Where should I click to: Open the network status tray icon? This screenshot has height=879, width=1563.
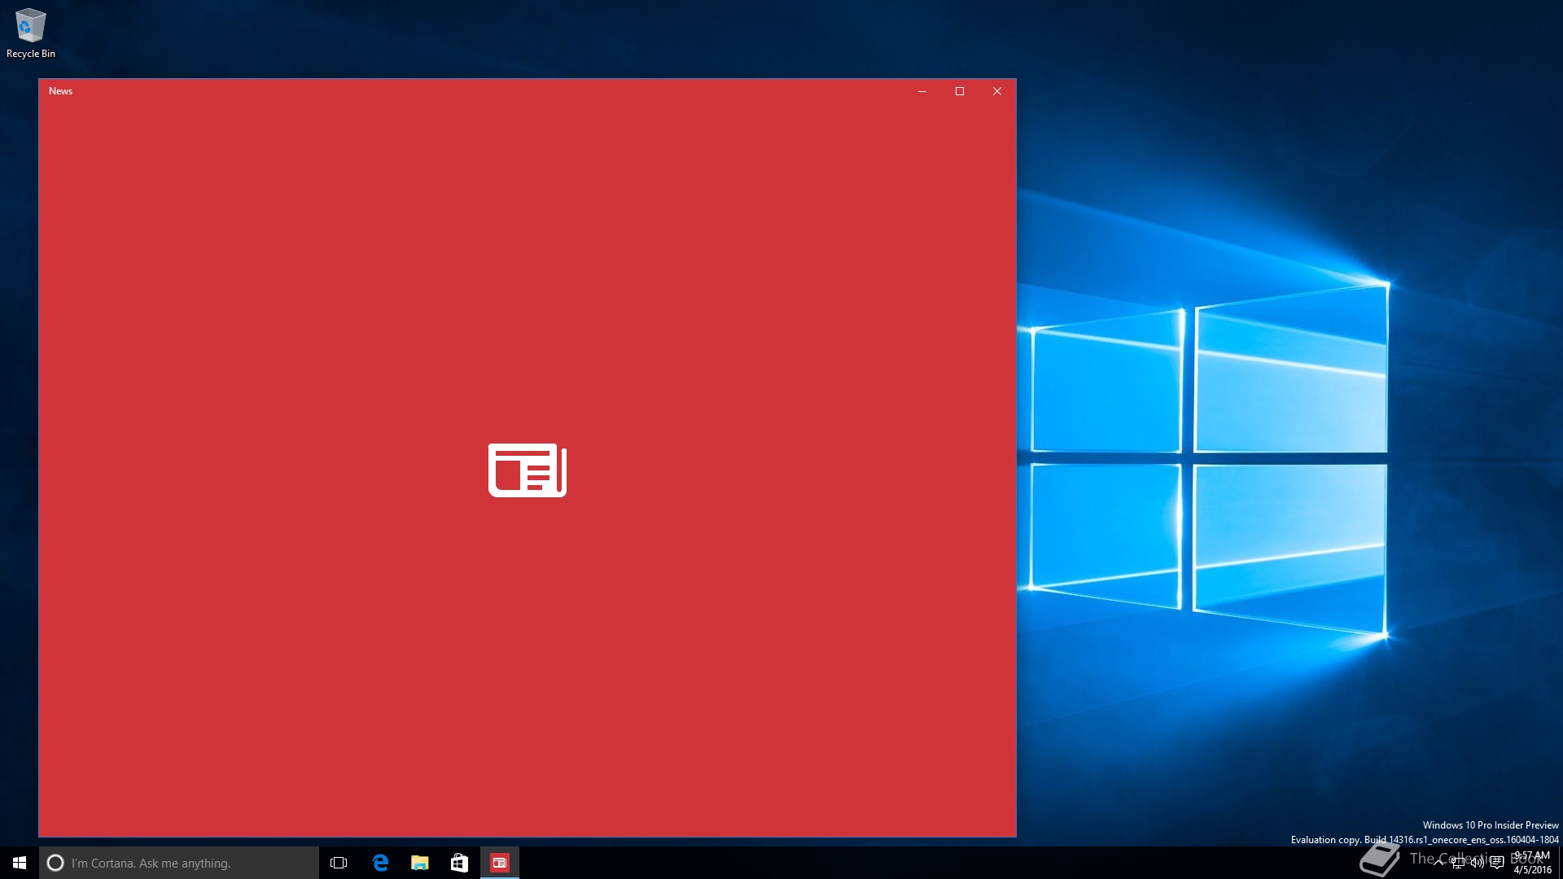pyautogui.click(x=1458, y=863)
